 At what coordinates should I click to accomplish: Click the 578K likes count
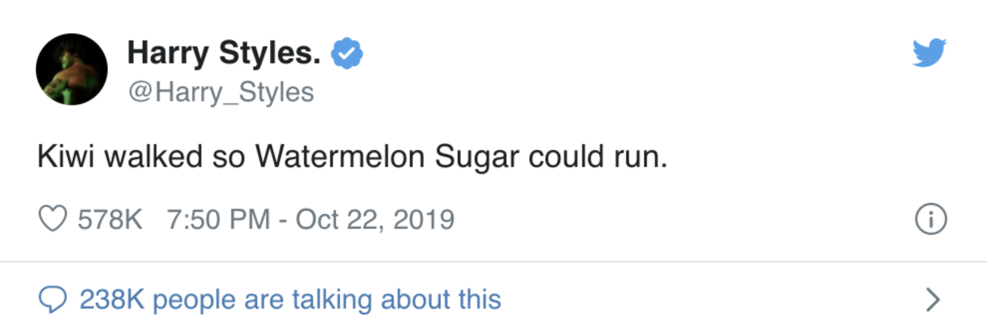coord(110,219)
